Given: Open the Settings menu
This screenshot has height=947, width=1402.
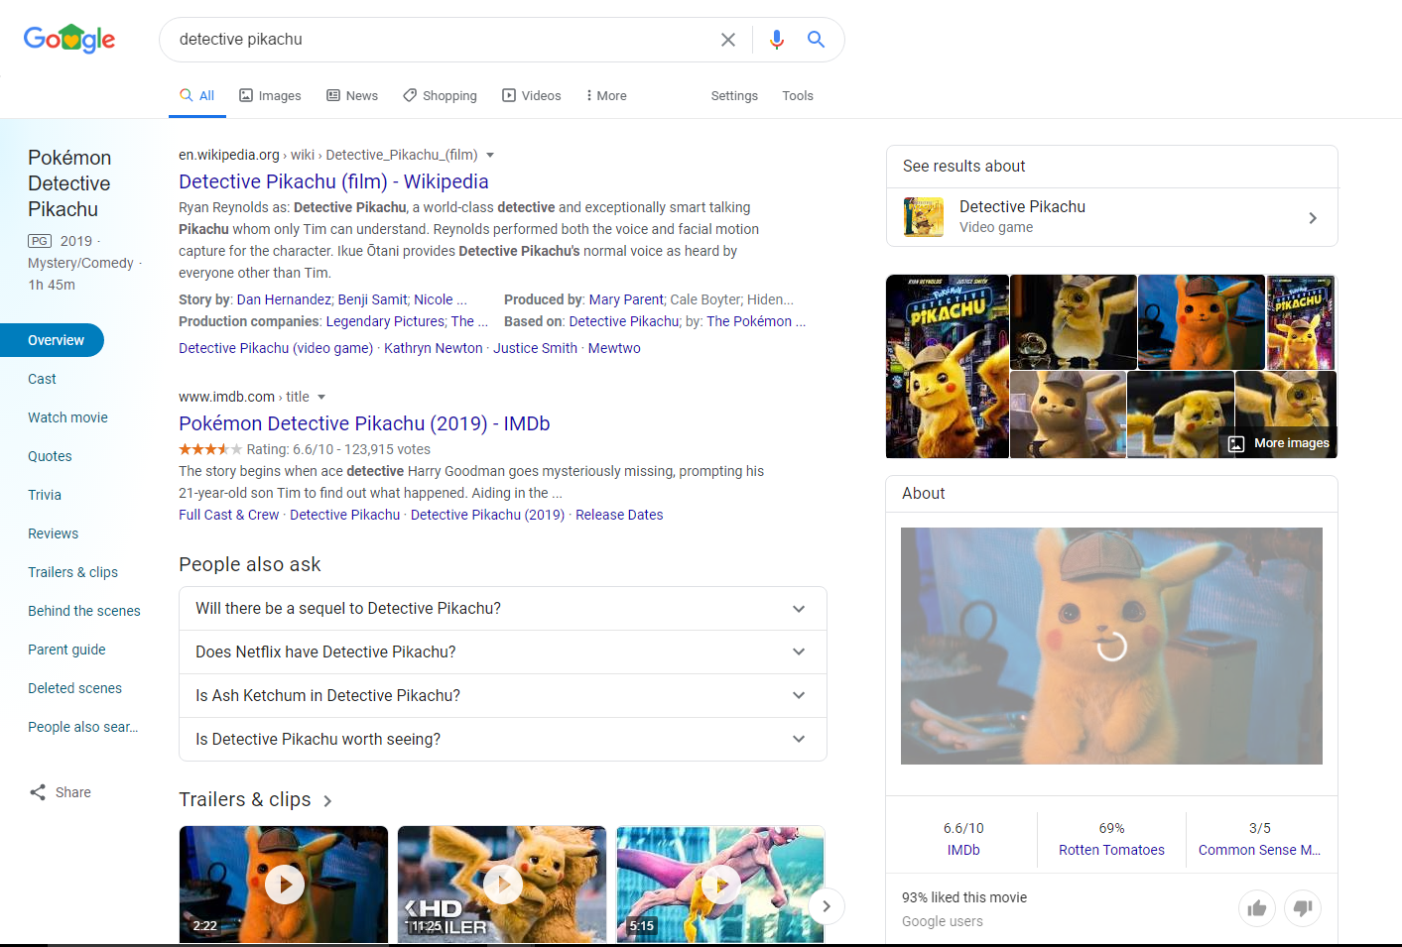Looking at the screenshot, I should coord(734,96).
